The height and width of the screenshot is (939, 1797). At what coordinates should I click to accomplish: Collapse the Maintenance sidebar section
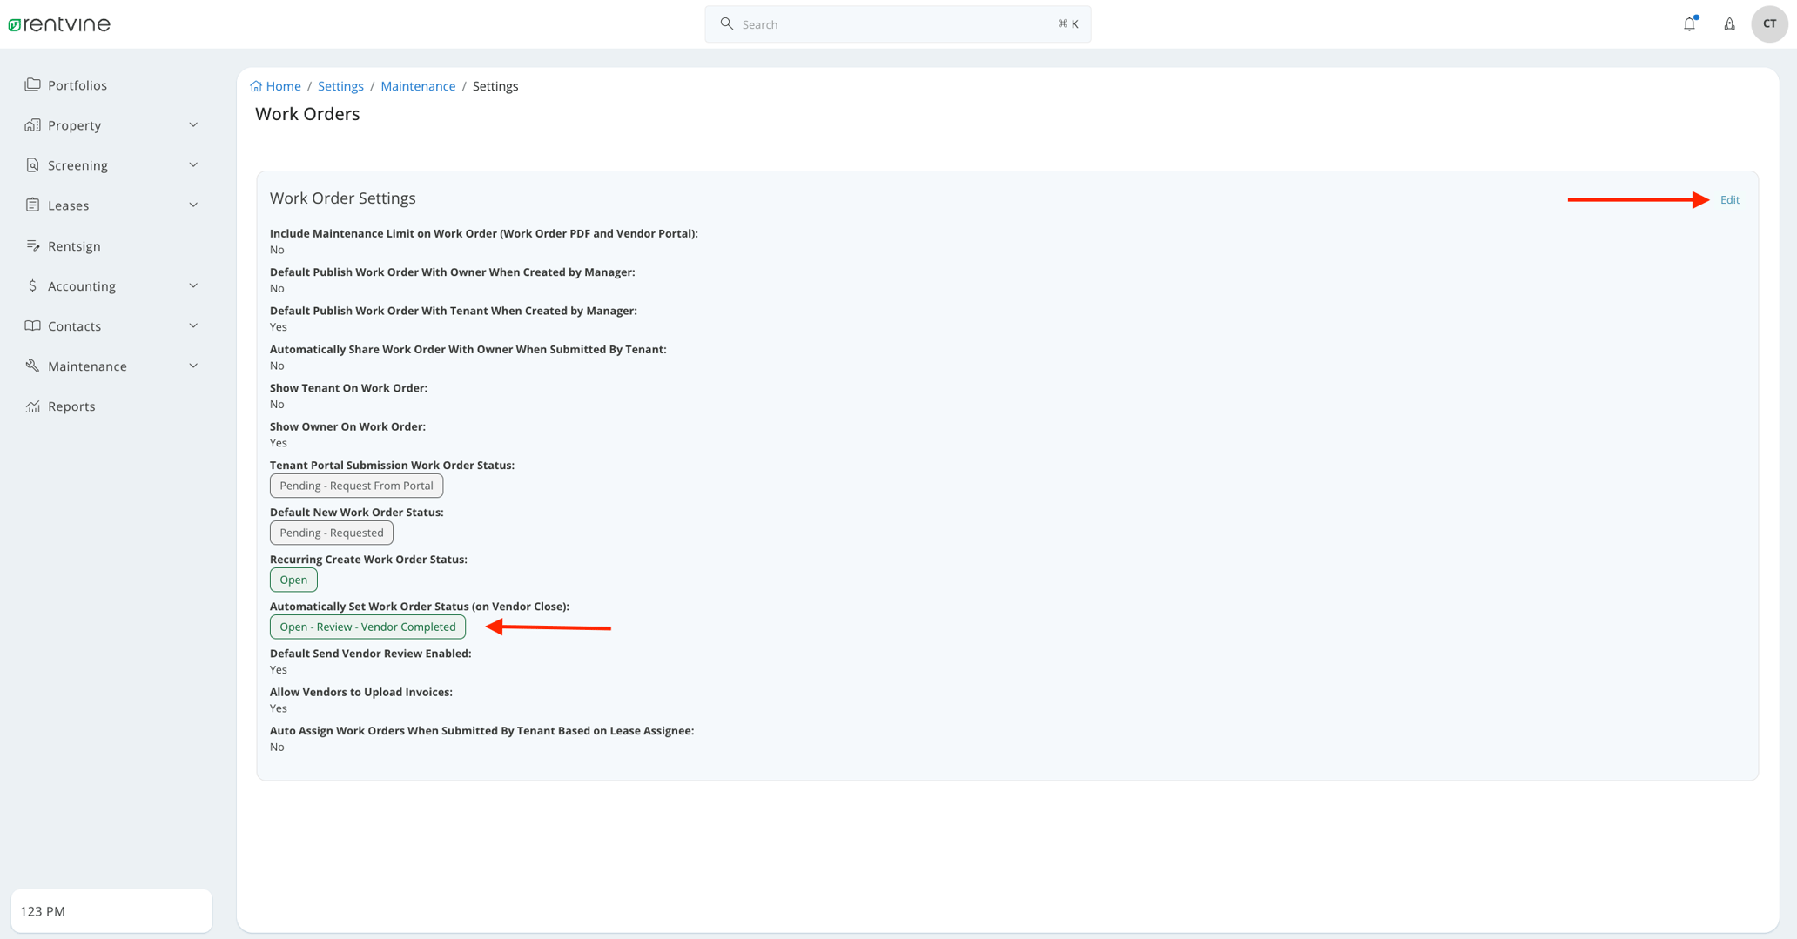point(87,366)
